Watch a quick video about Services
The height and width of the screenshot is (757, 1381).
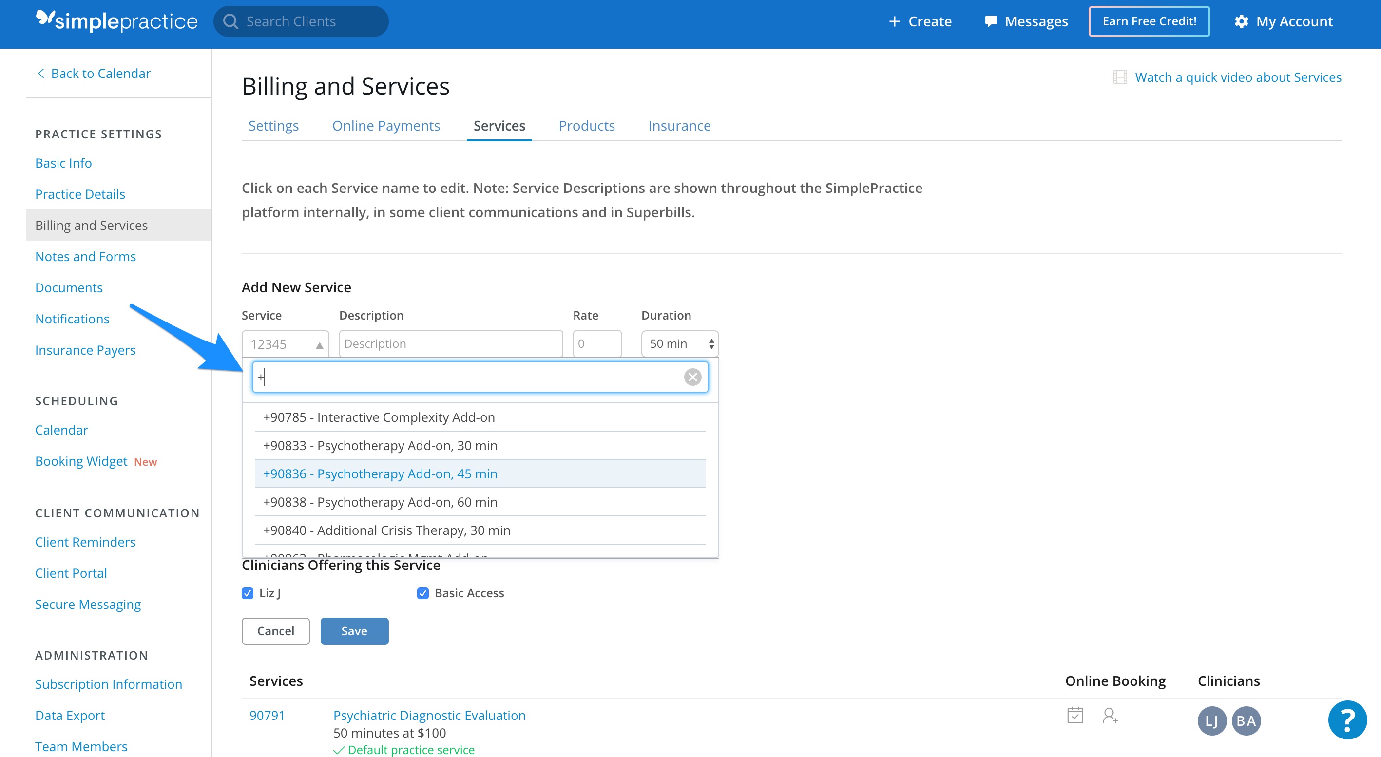pos(1238,77)
